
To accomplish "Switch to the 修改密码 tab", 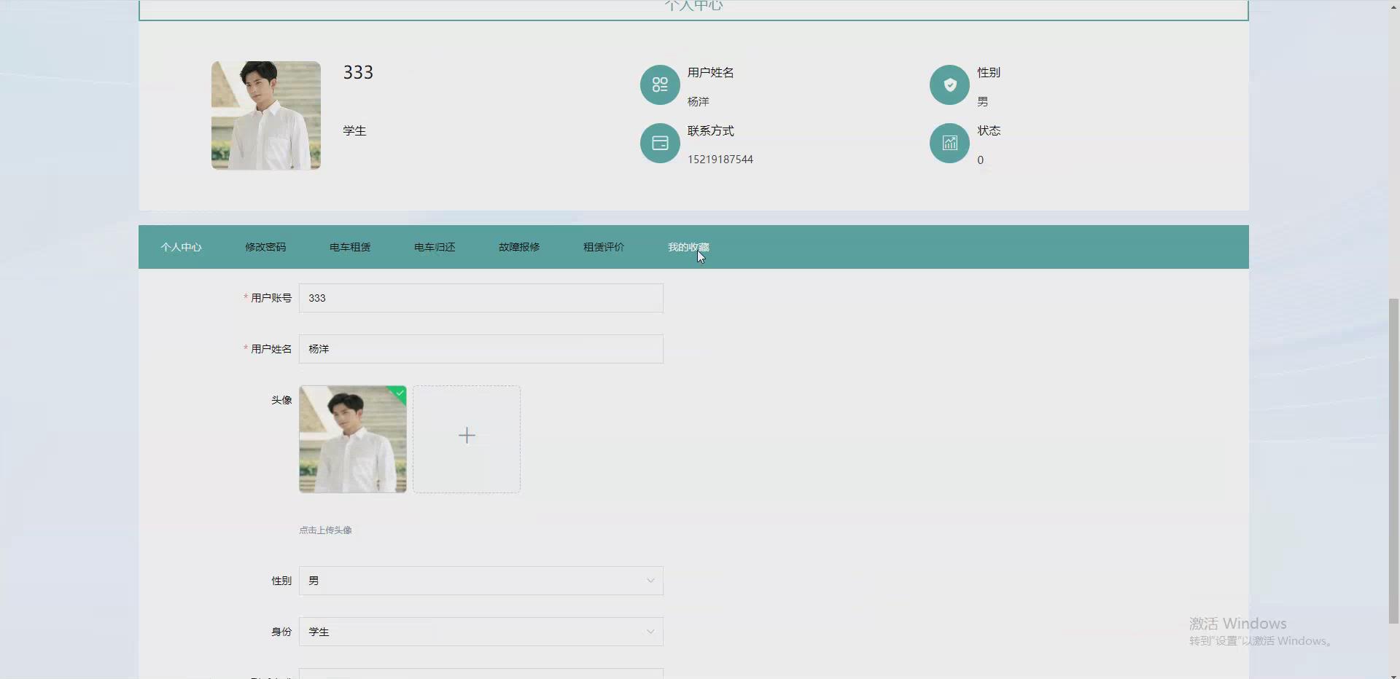I will click(x=265, y=247).
